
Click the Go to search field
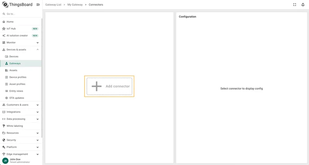[x=21, y=14]
